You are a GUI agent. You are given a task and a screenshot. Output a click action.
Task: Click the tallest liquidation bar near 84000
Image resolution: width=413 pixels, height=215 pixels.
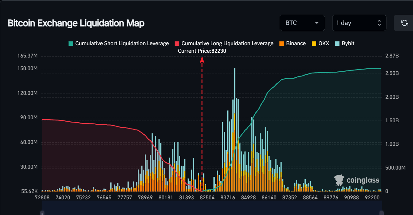235,130
